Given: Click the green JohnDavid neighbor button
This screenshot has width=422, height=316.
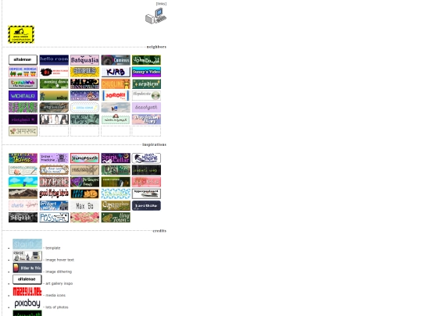Looking at the screenshot, I should tap(146, 60).
